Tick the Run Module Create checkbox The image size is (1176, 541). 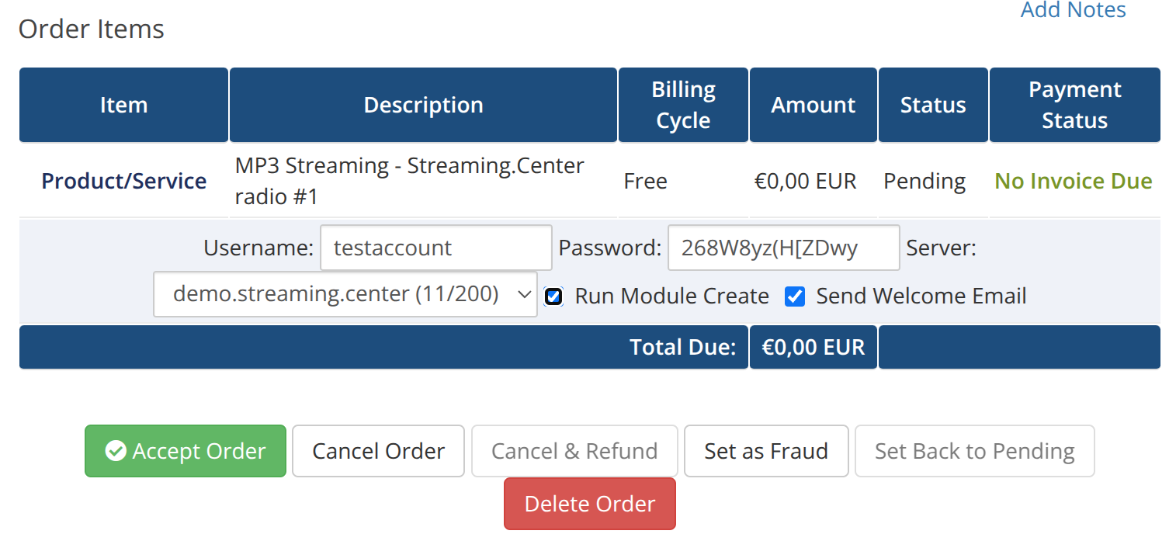[553, 296]
